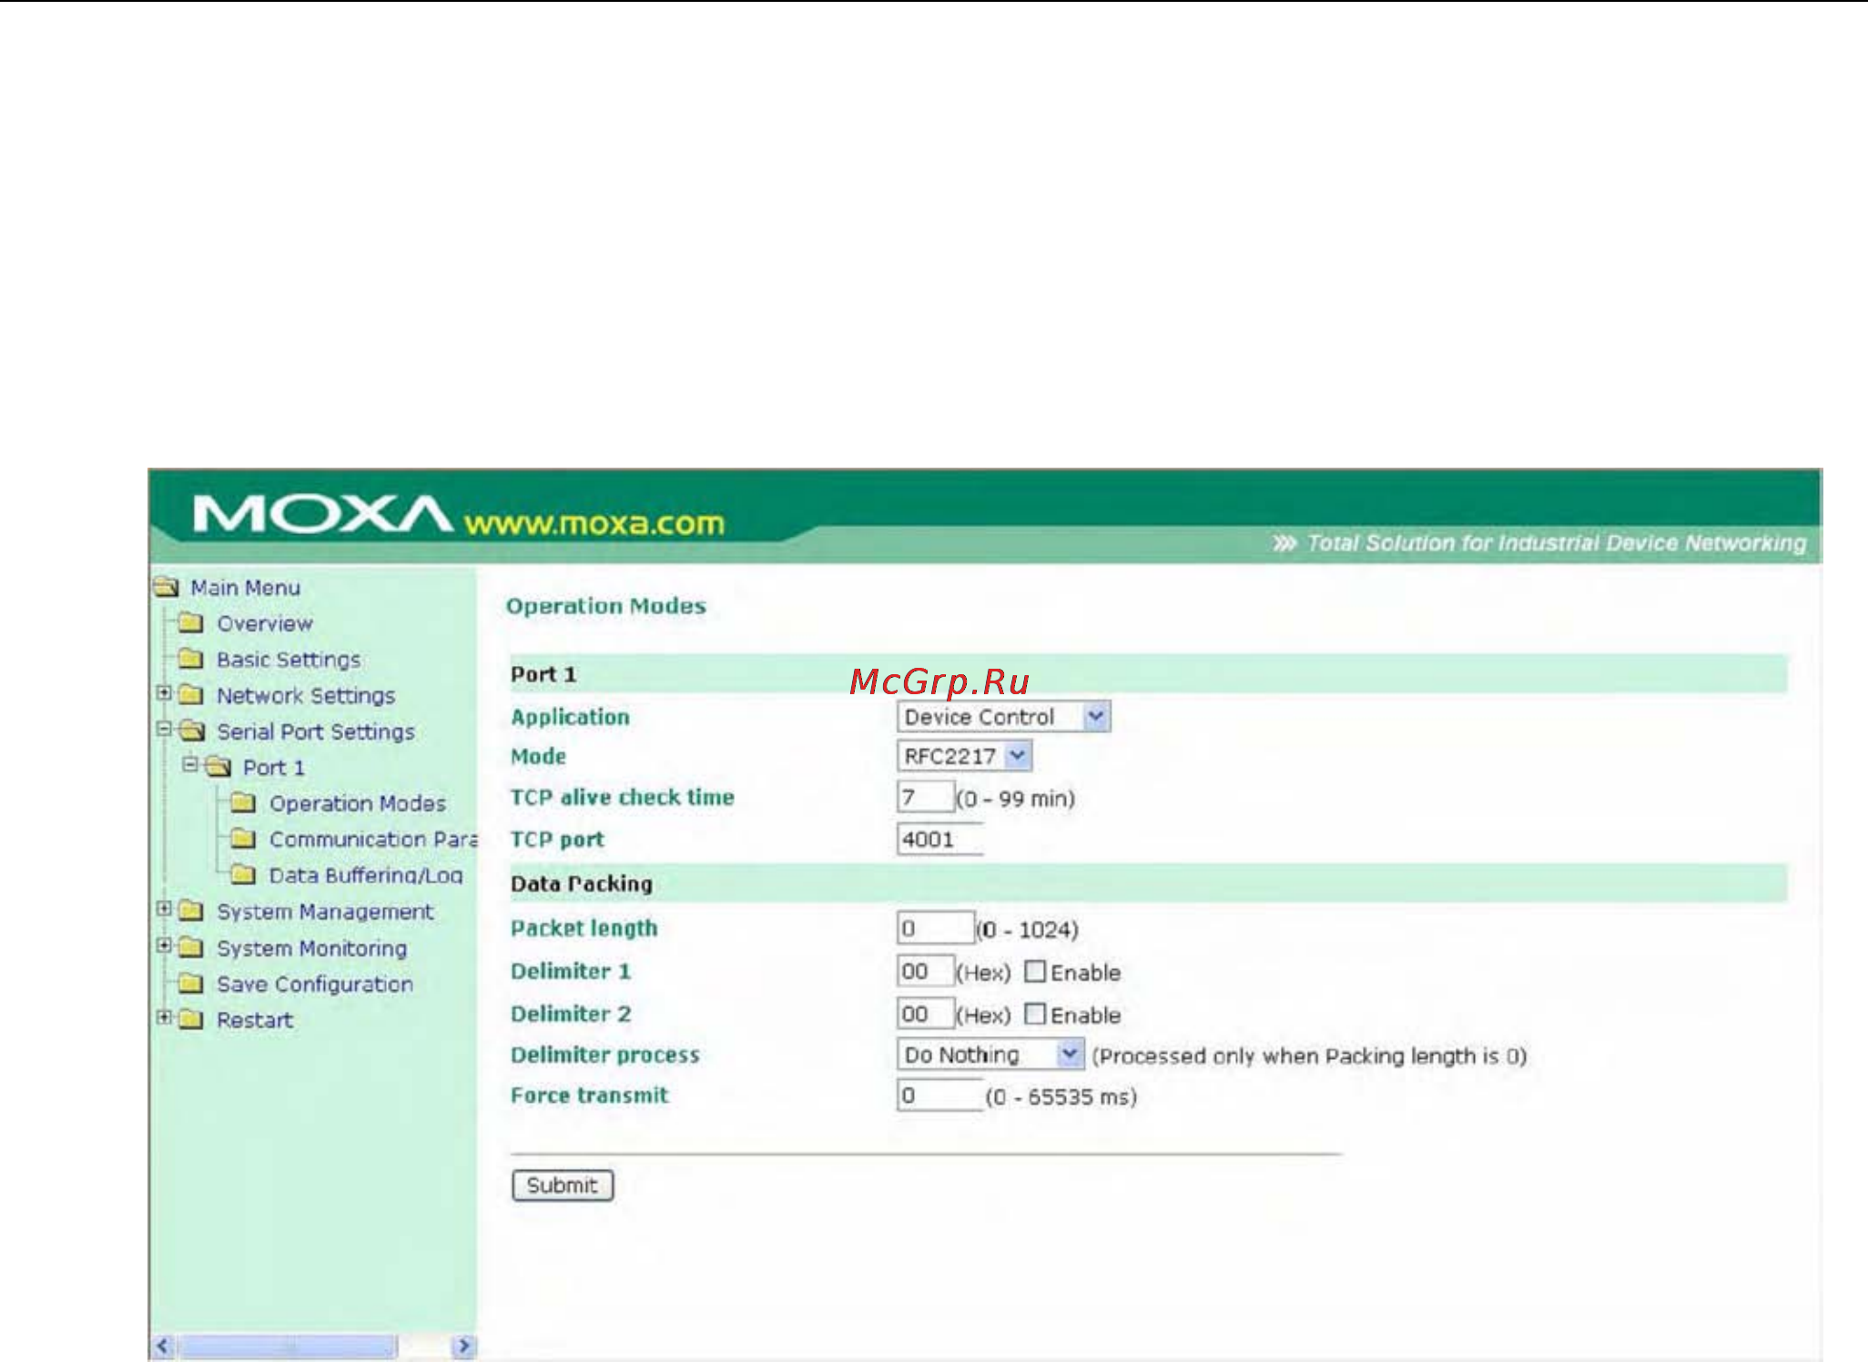The image size is (1868, 1362).
Task: Open the www.moxa.com link
Action: click(594, 523)
